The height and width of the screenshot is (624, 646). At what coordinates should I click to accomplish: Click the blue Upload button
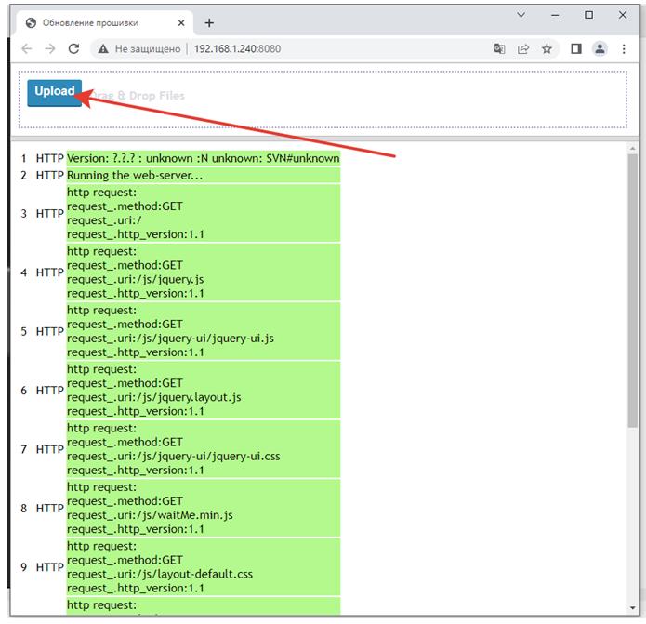54,92
